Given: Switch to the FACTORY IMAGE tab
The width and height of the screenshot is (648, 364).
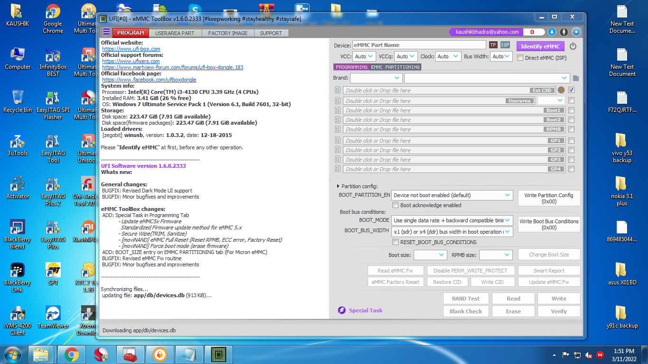Looking at the screenshot, I should tap(228, 33).
